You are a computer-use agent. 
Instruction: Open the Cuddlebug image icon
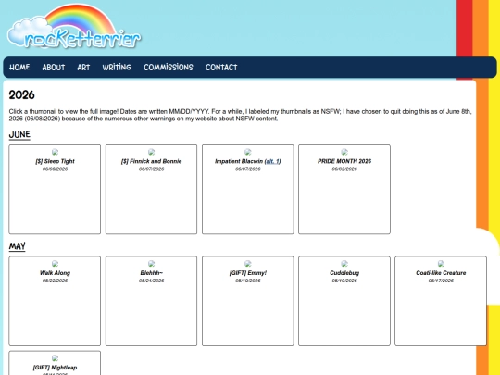[344, 264]
